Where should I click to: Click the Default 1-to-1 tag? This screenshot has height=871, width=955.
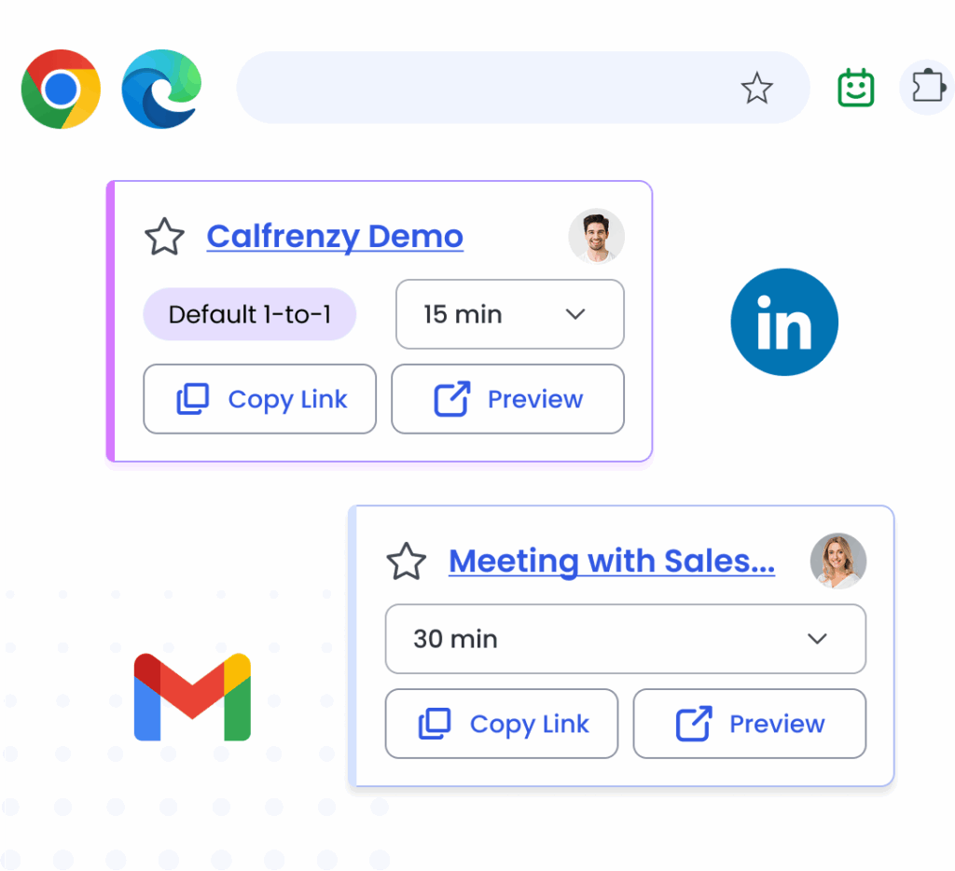(x=249, y=314)
